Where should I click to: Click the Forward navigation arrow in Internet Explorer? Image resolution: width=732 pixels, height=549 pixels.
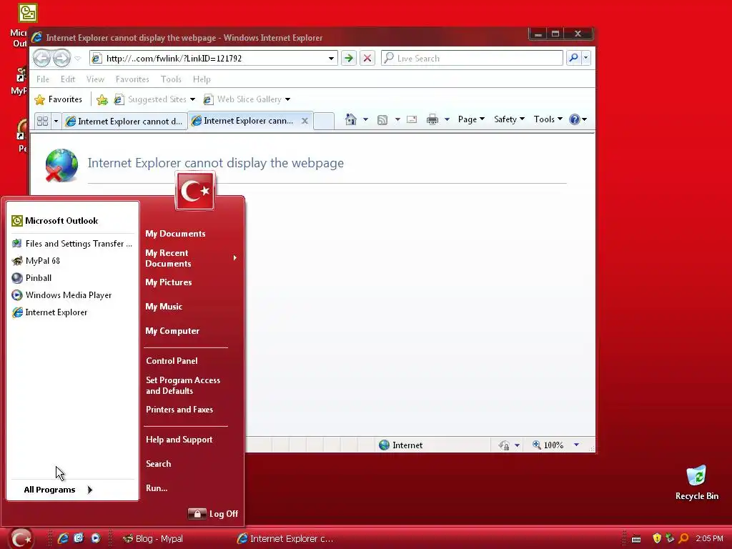[x=61, y=59]
